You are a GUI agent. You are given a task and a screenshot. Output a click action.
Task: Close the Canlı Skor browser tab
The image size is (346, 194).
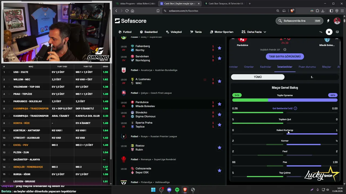tap(199, 4)
